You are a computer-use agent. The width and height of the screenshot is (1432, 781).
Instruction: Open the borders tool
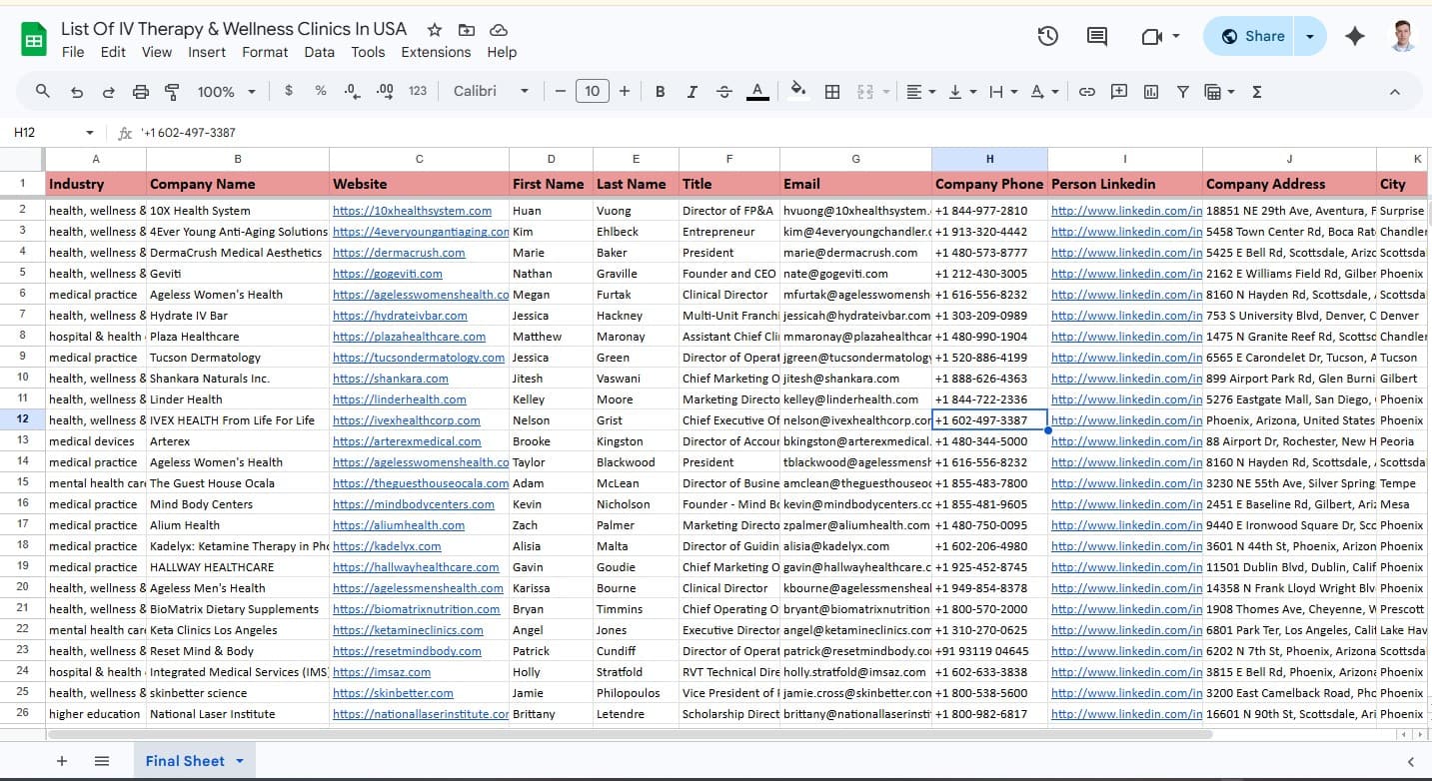pyautogui.click(x=831, y=91)
